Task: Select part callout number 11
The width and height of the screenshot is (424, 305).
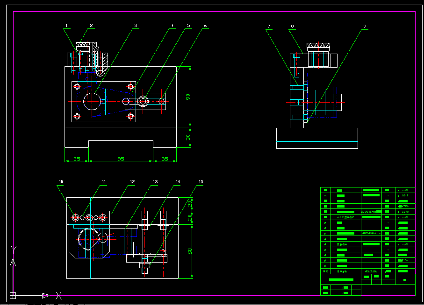Action: [104, 182]
